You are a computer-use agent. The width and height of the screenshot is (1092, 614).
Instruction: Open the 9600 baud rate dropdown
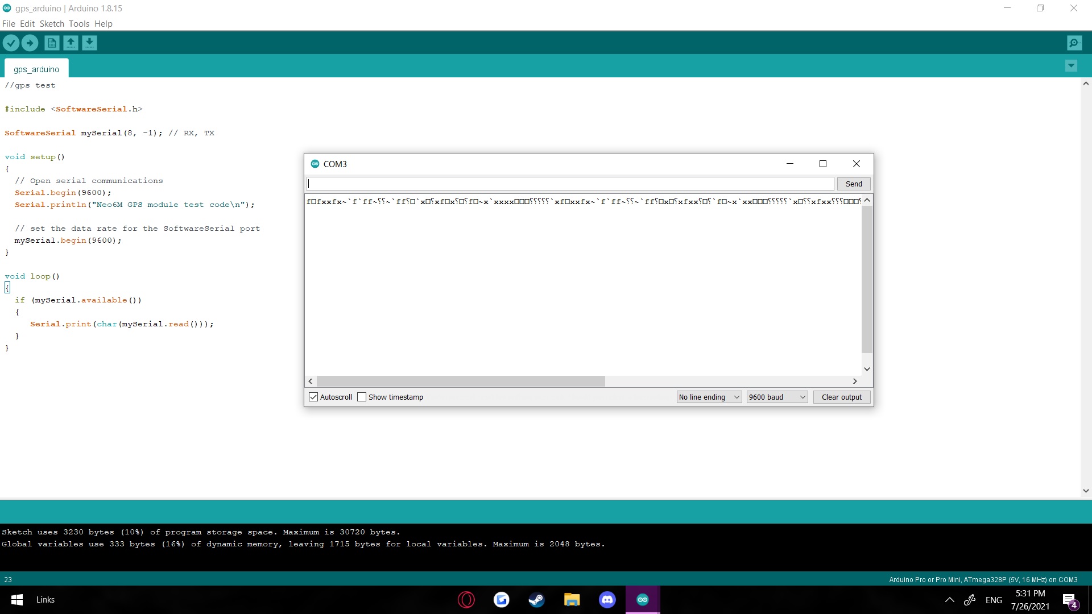[x=777, y=397]
